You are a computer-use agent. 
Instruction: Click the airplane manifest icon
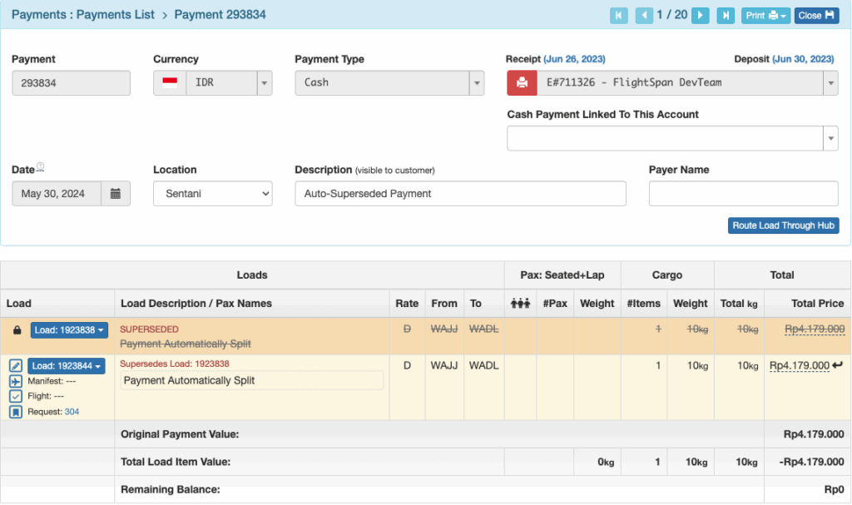tap(16, 381)
